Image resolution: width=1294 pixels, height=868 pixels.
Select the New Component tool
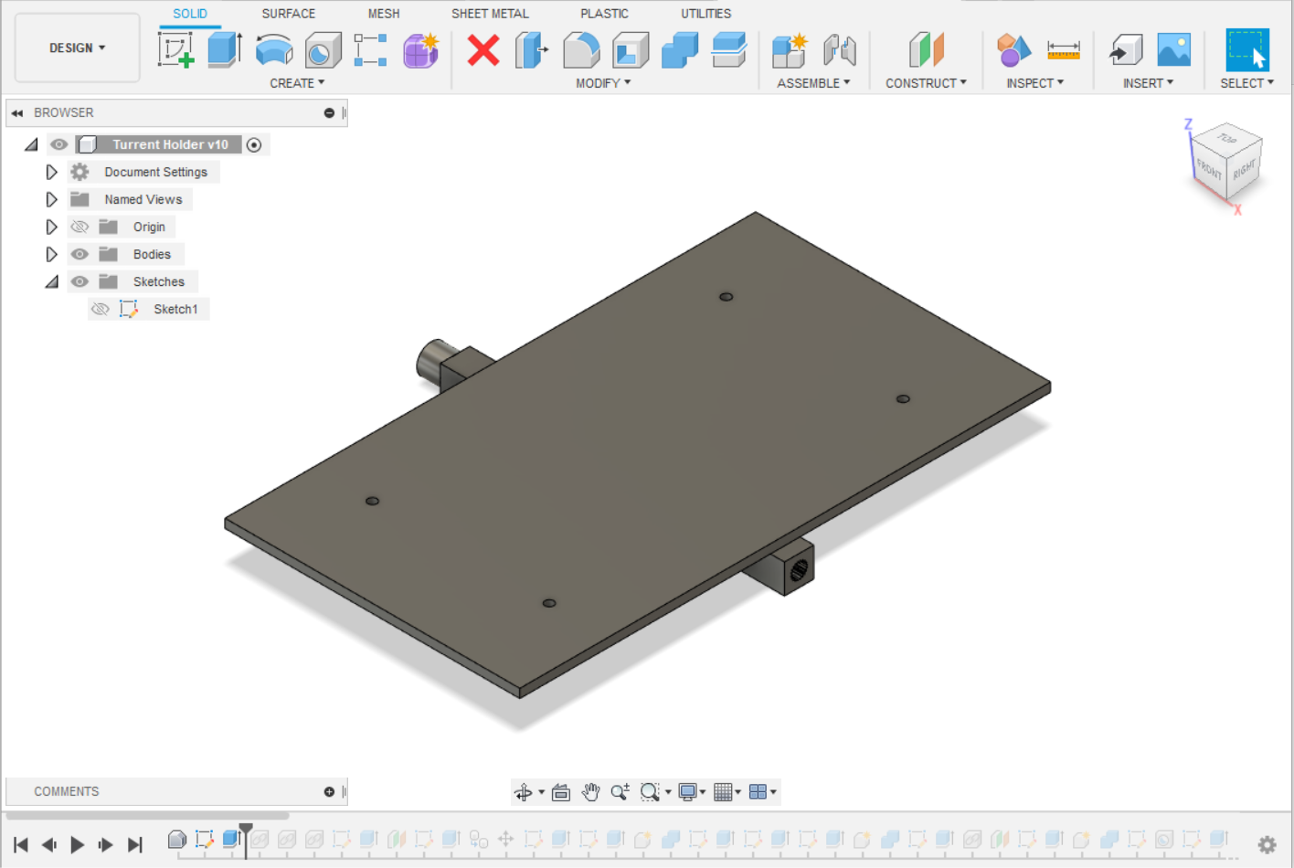(x=790, y=50)
